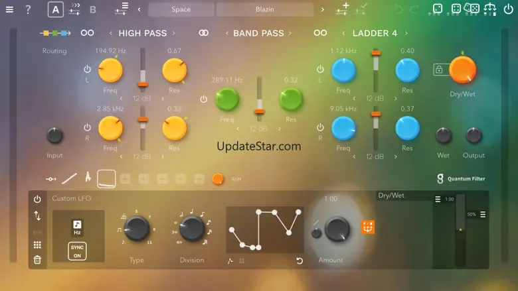Save new preset plus icon
This screenshot has height=291, width=518.
click(x=342, y=9)
